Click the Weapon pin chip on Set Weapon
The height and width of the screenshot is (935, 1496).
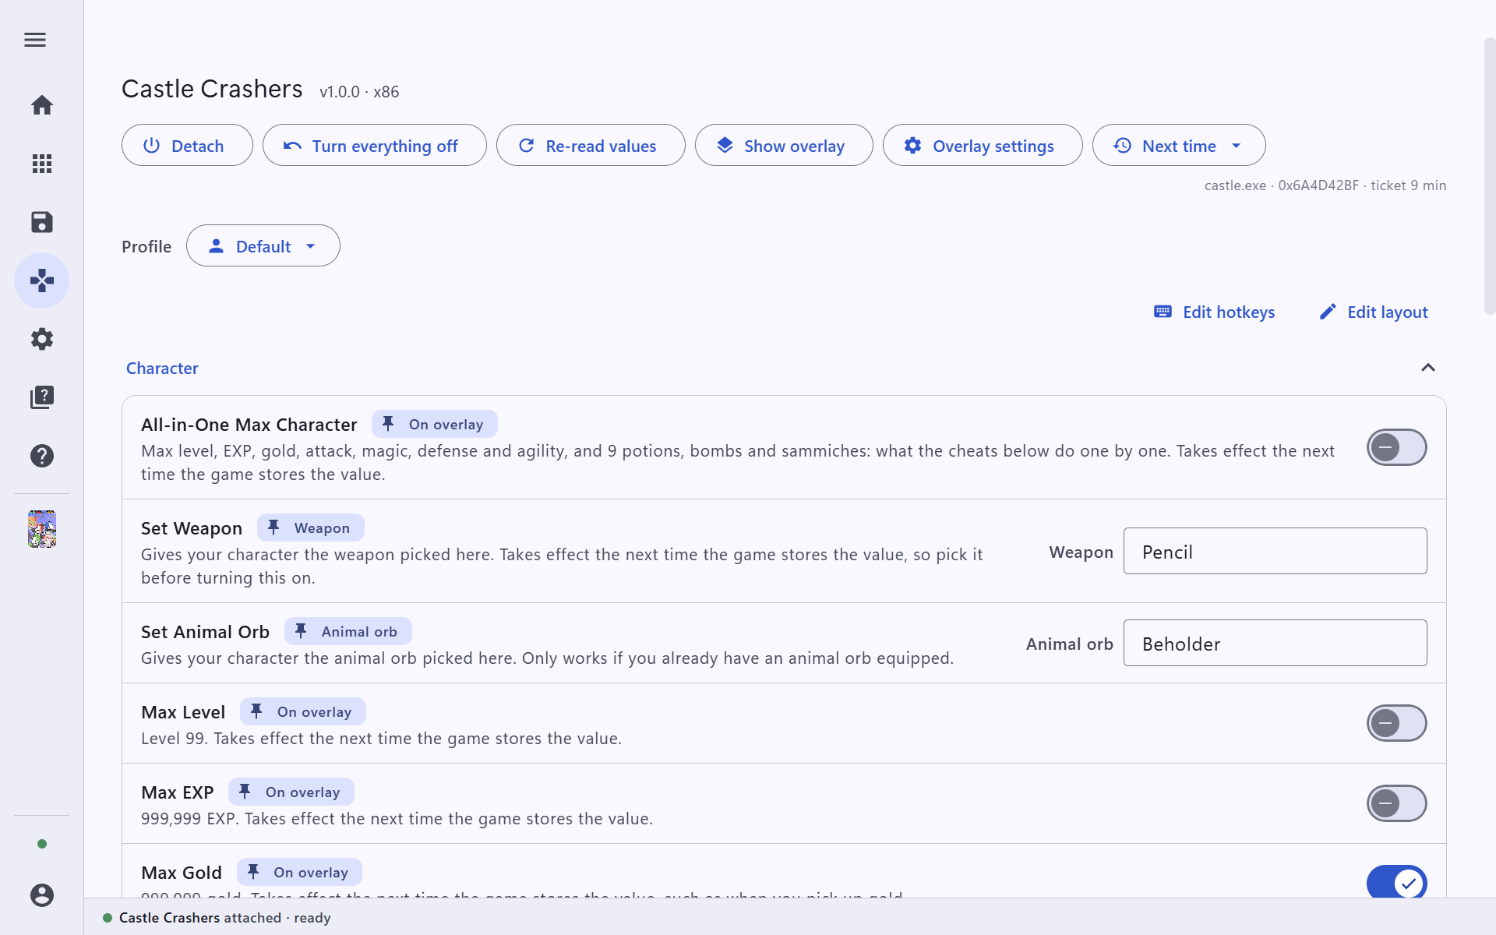point(311,528)
